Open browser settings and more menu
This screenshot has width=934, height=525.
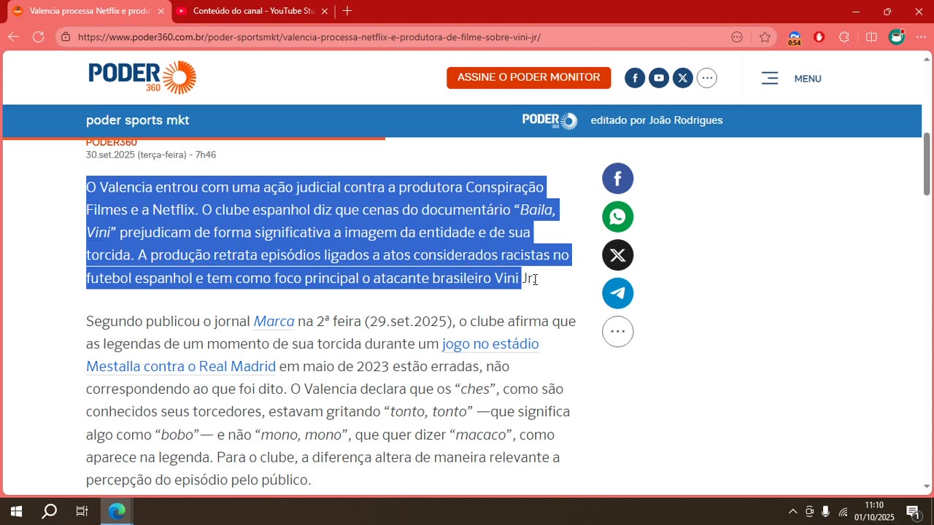pyautogui.click(x=921, y=37)
